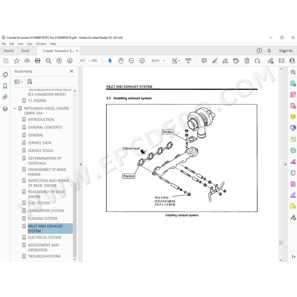Open the Layers side panel
Viewport: 297px width, 297px height.
point(5,109)
